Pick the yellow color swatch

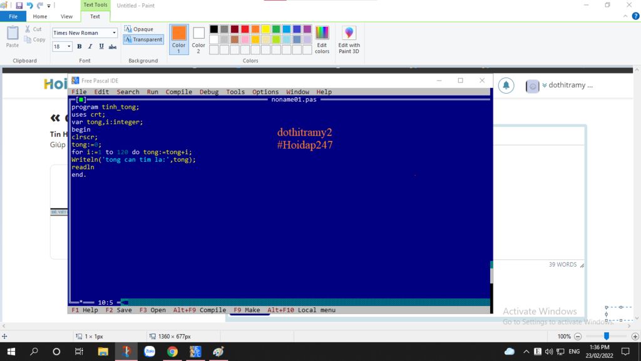[x=265, y=29]
